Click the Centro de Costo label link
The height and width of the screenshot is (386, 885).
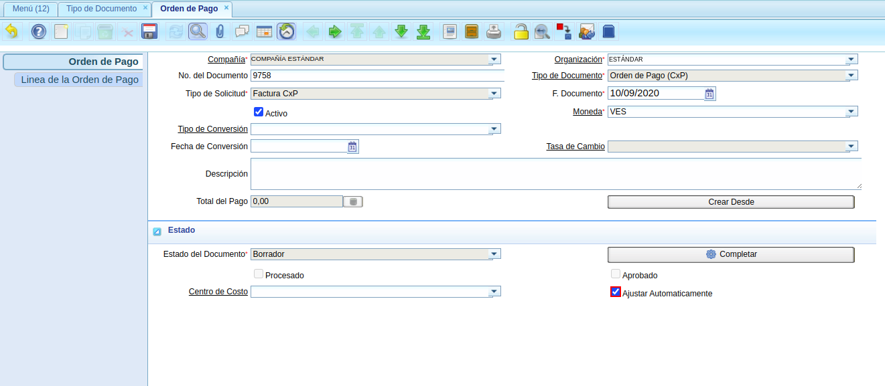[x=218, y=292]
